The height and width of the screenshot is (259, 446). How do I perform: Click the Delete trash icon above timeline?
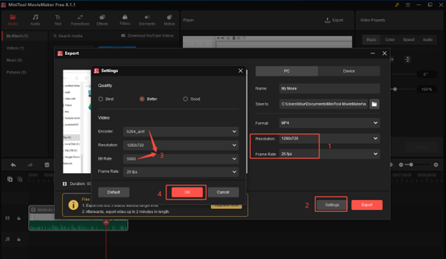(47, 165)
